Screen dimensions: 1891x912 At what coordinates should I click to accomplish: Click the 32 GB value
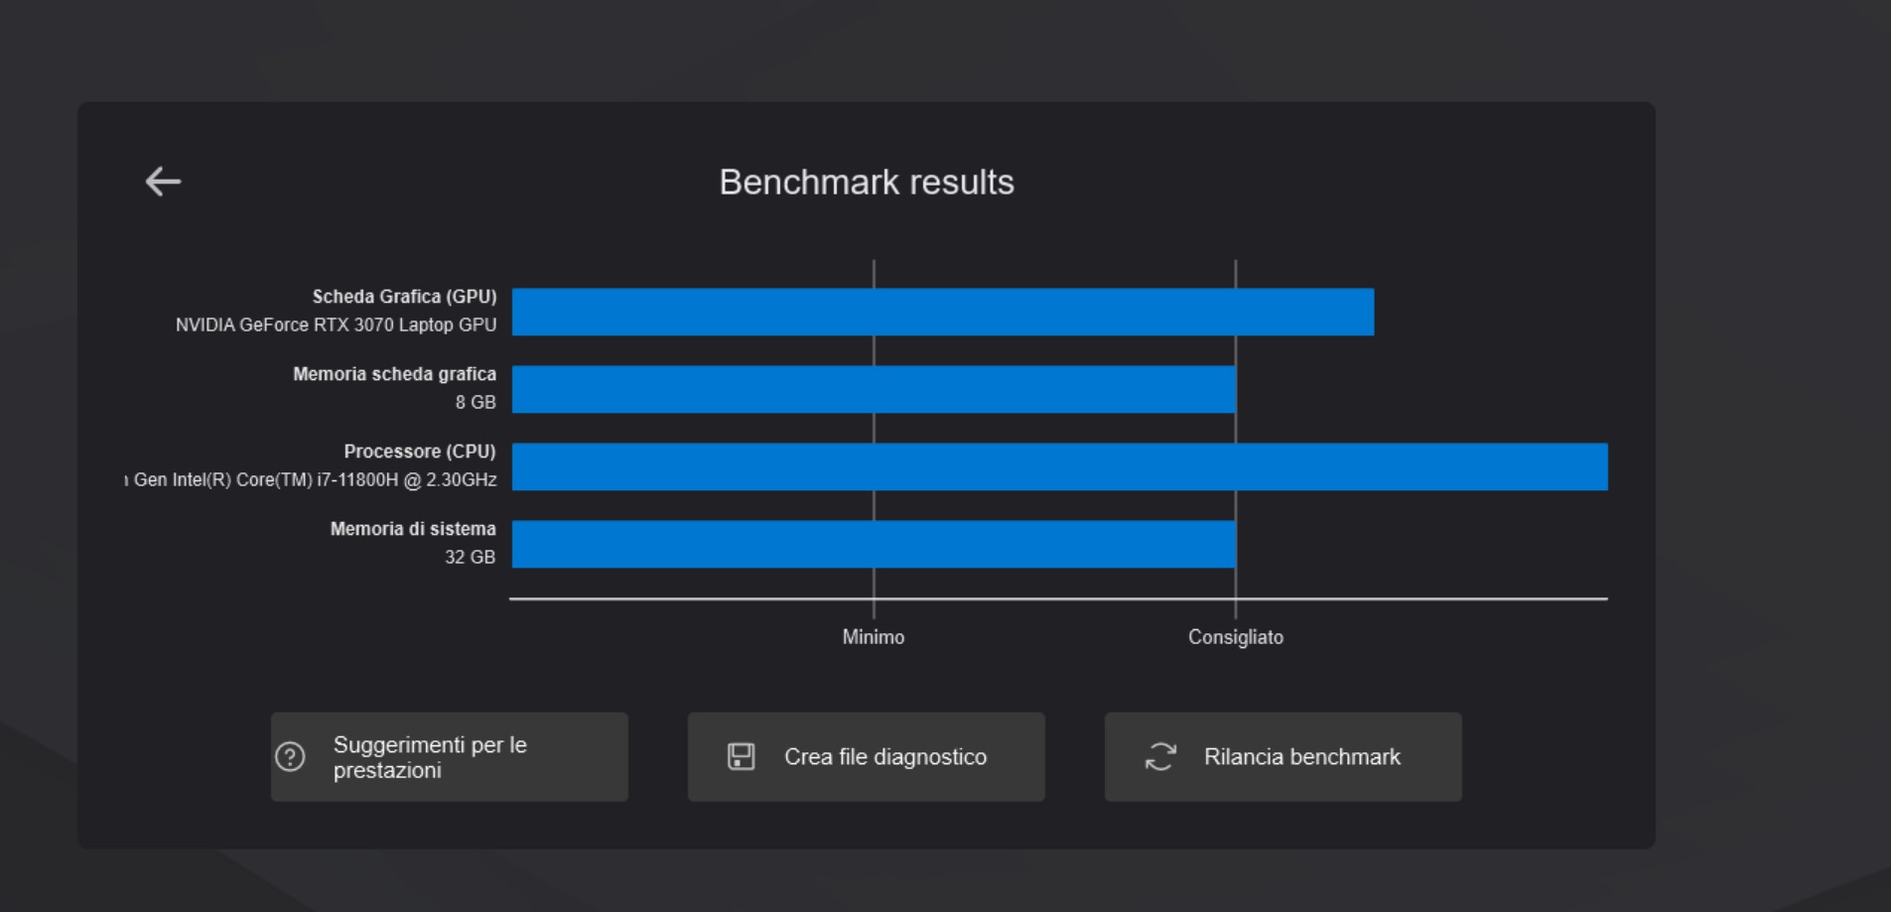pyautogui.click(x=470, y=558)
